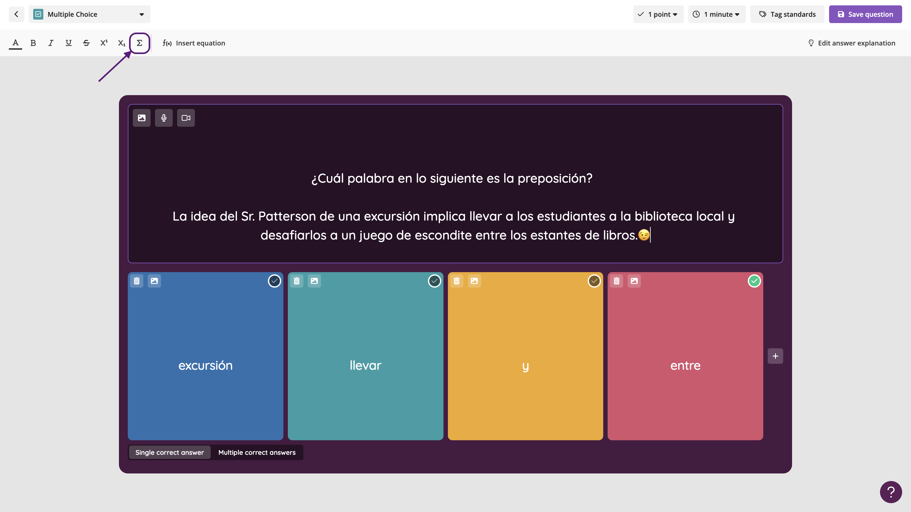Click Save question button

click(865, 14)
